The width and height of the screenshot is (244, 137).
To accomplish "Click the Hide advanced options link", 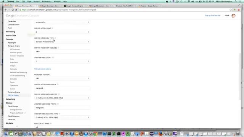I will pyautogui.click(x=43, y=69).
